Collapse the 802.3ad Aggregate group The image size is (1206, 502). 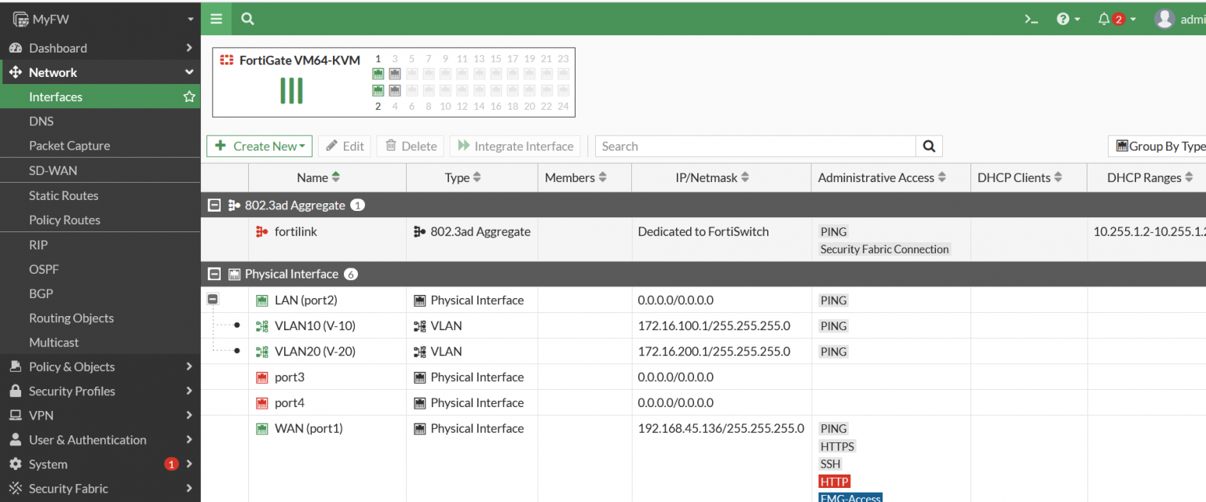point(214,205)
